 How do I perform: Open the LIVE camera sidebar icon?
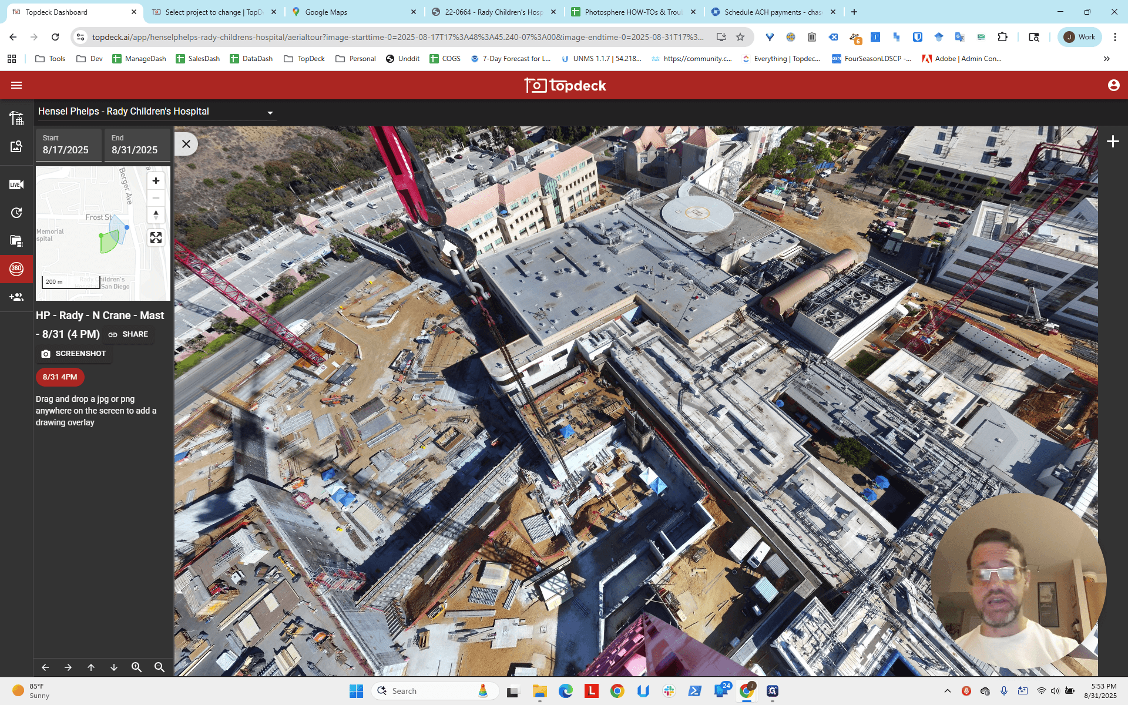(16, 184)
